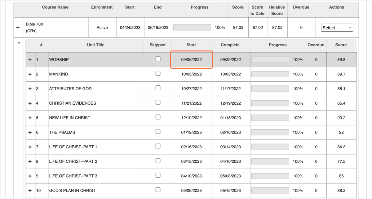Click WORSHIP complete date 09/29/2022
The image size is (372, 199).
pos(231,60)
